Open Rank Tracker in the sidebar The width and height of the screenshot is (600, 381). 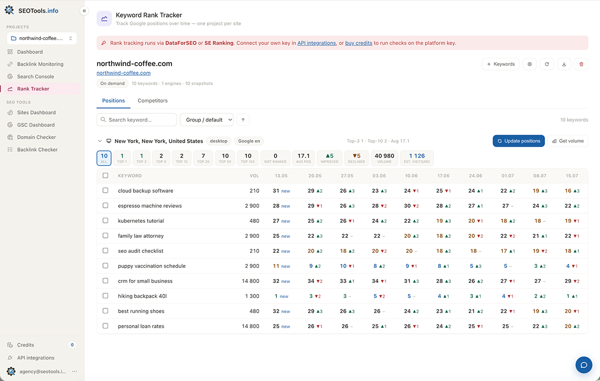click(x=40, y=89)
